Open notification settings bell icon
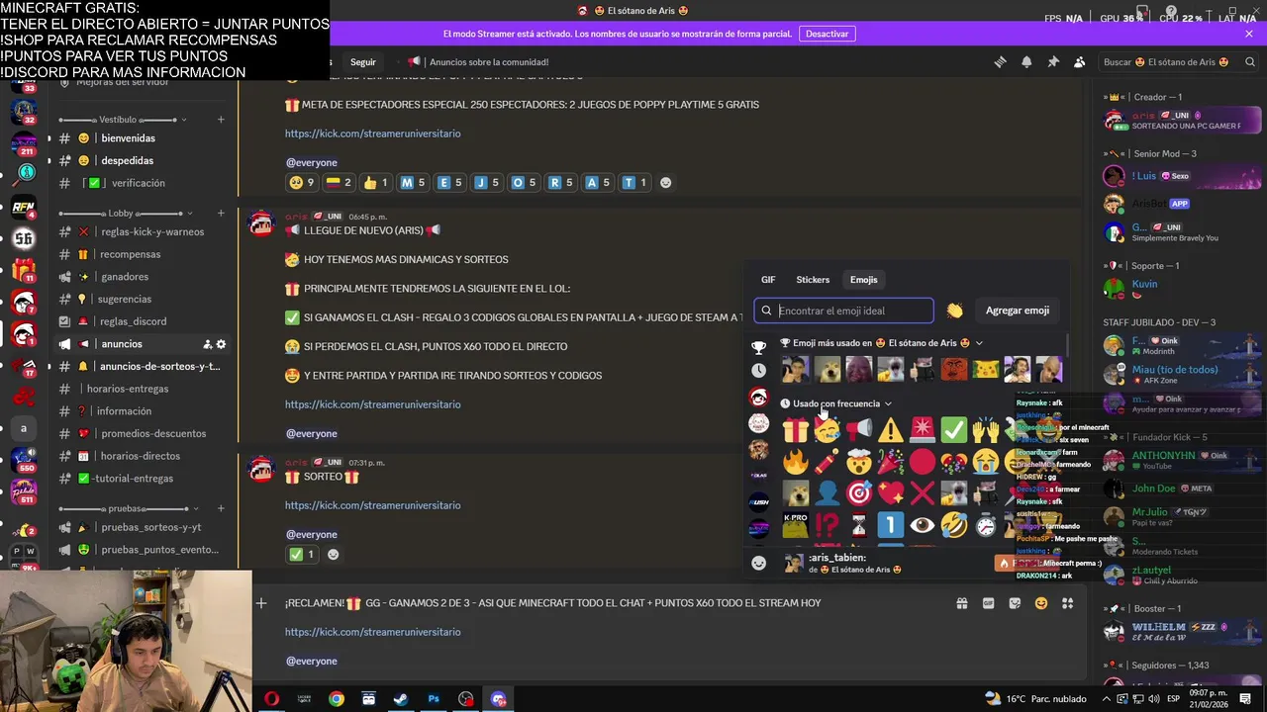 point(1026,61)
